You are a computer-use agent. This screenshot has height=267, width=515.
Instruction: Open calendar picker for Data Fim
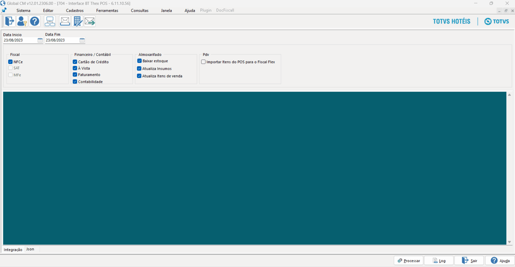[x=82, y=40]
